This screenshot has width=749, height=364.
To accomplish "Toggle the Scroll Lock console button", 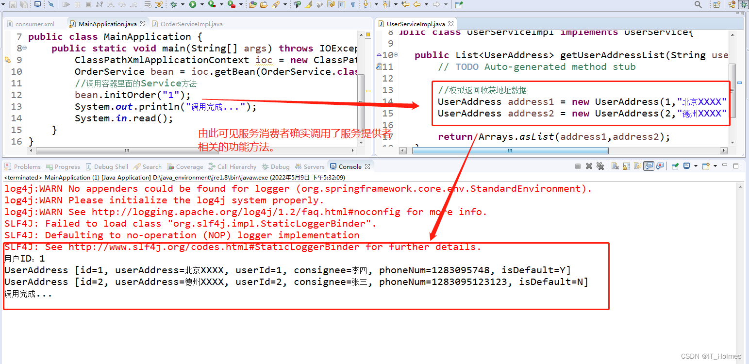I will click(626, 166).
